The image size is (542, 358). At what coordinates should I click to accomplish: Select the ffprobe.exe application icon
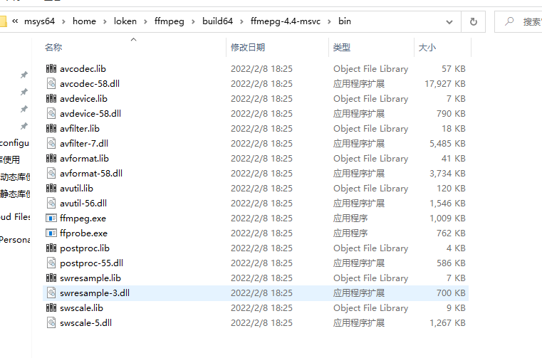point(51,233)
